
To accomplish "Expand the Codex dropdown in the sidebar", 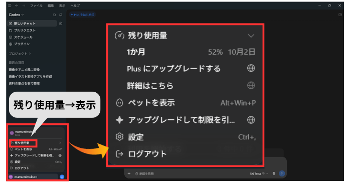I will pyautogui.click(x=16, y=15).
